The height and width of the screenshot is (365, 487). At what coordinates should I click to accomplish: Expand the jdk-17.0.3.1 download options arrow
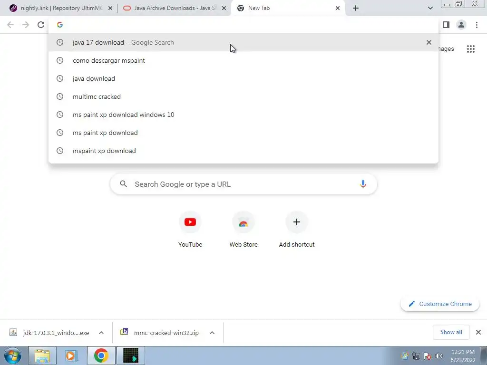tap(101, 333)
